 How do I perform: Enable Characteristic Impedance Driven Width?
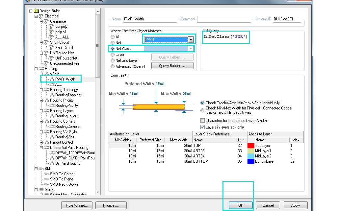point(202,120)
